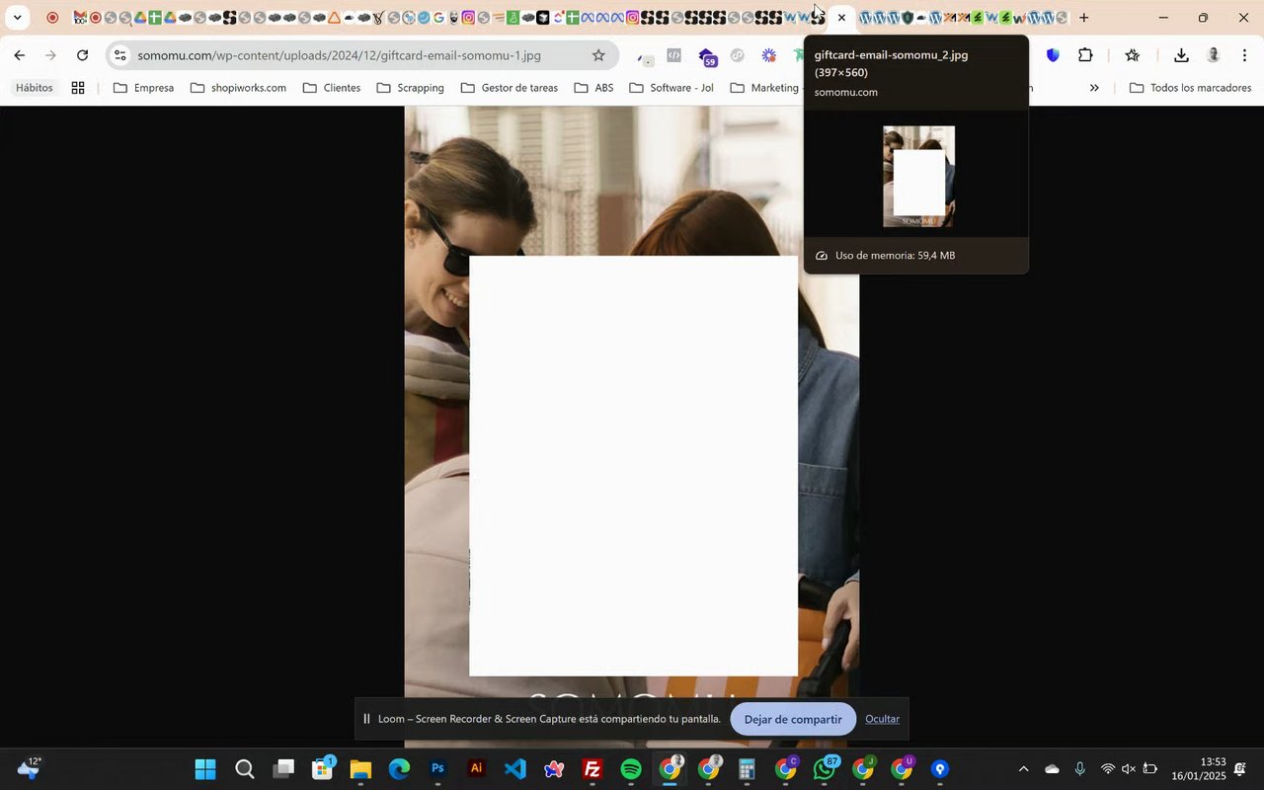Open Windows Search from the taskbar
1264x790 pixels.
coord(244,769)
